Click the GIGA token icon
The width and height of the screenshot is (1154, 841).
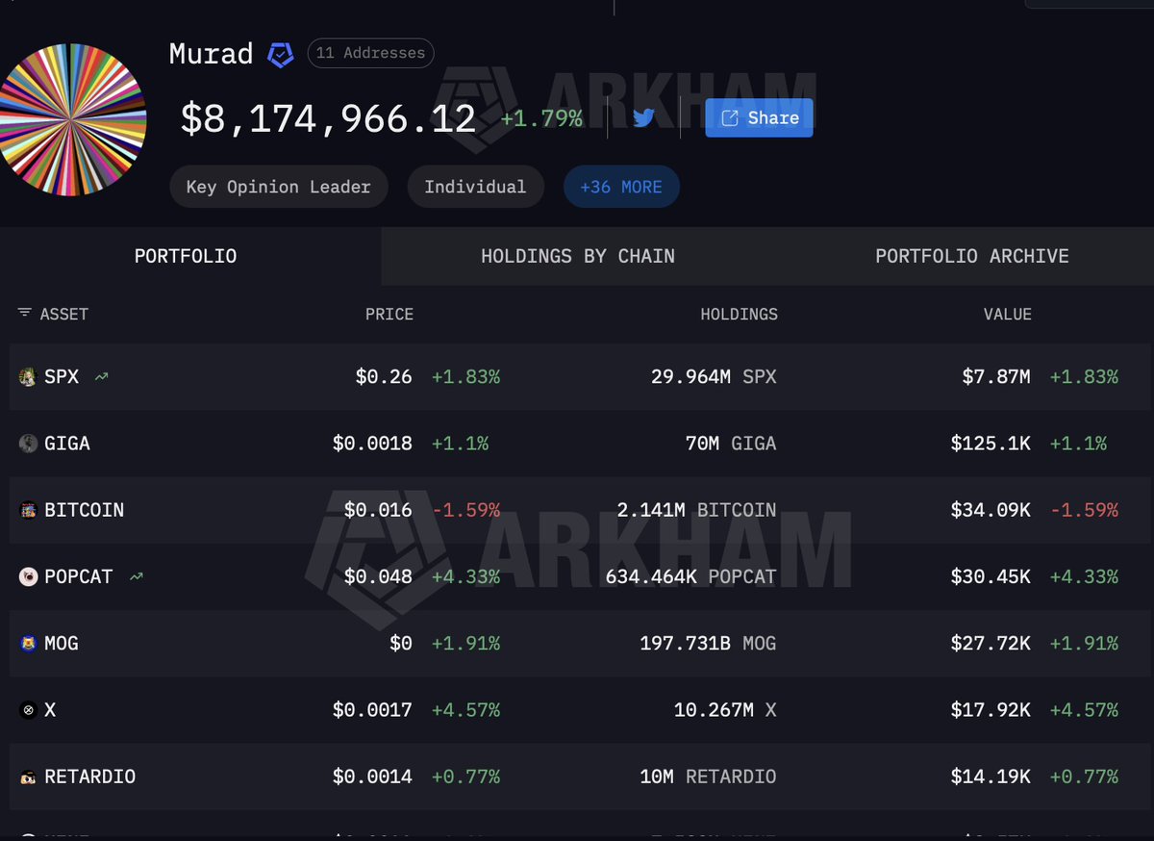(28, 444)
